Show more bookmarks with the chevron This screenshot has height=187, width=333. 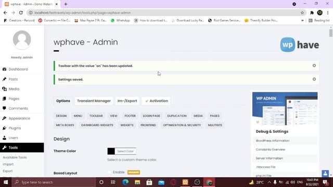coord(302,21)
